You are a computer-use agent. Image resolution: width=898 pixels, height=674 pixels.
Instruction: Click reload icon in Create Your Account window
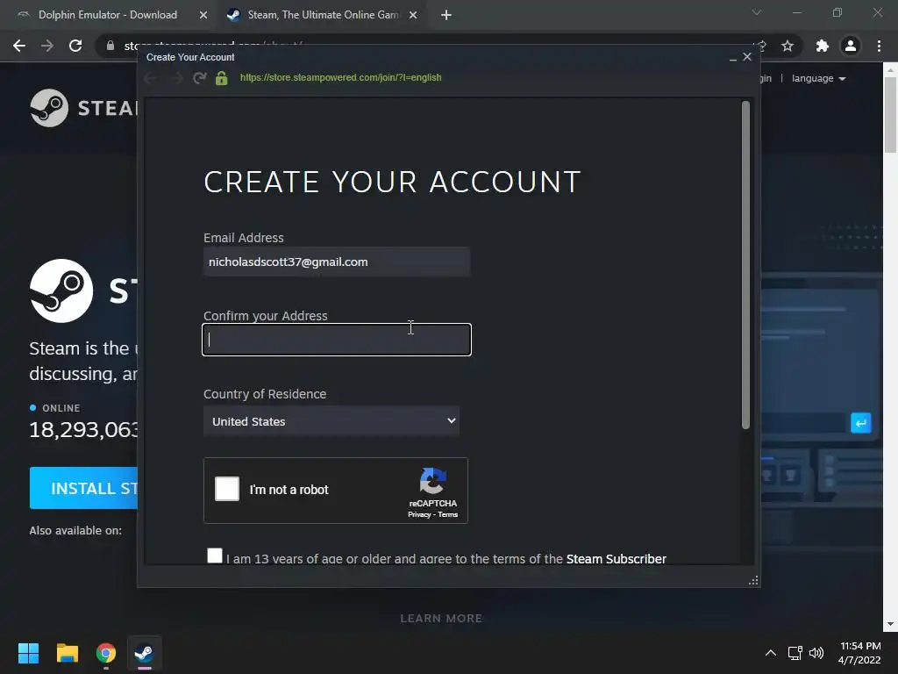pos(199,78)
